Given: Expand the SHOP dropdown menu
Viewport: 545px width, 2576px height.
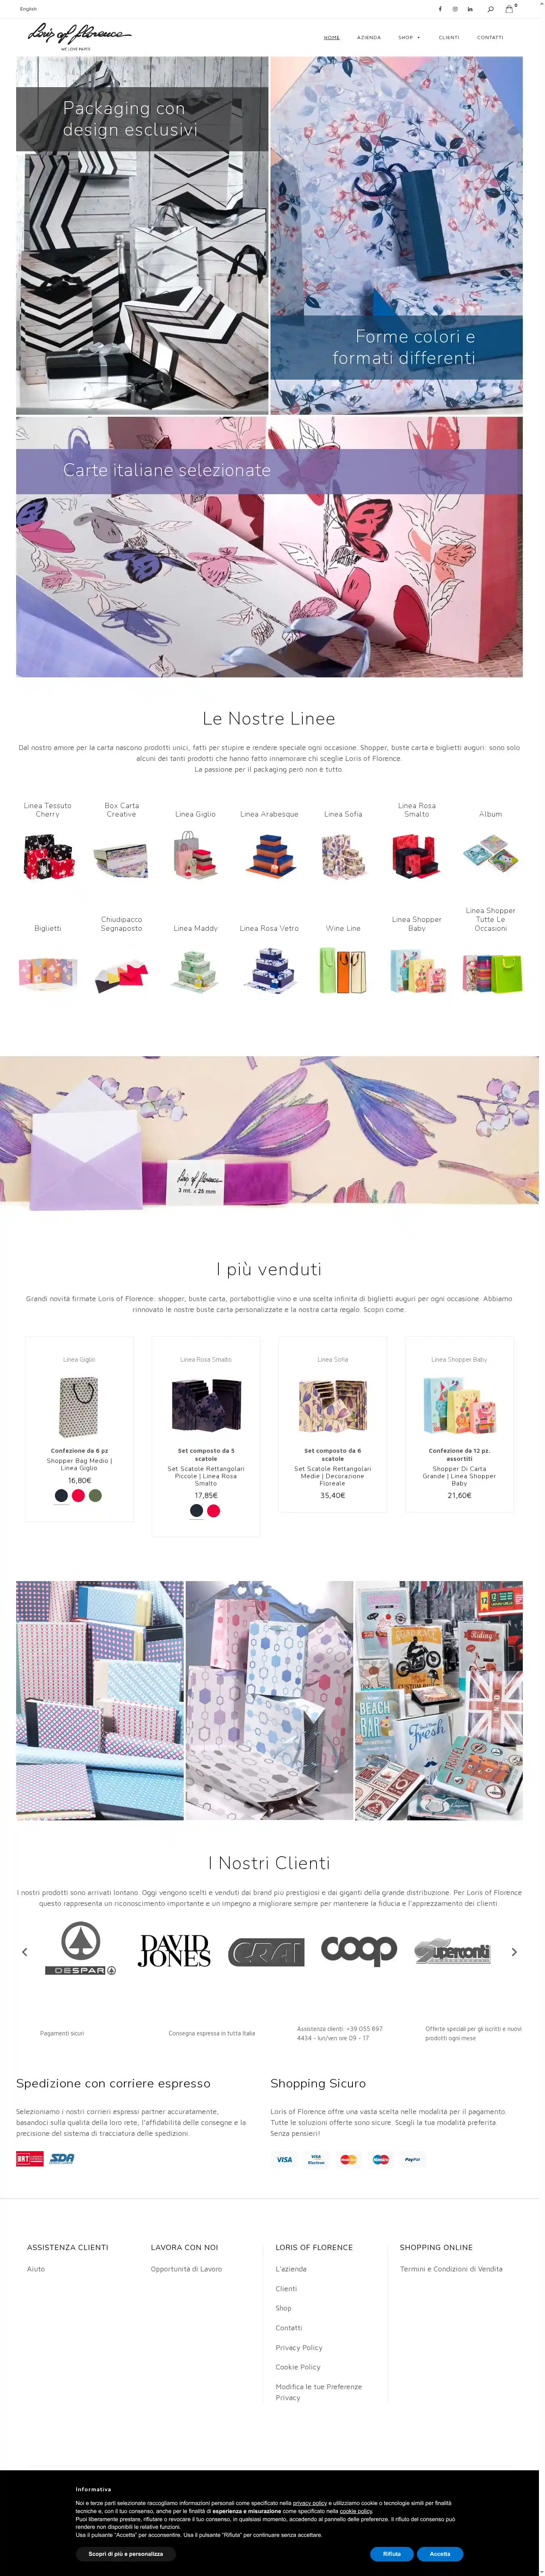Looking at the screenshot, I should pyautogui.click(x=409, y=37).
